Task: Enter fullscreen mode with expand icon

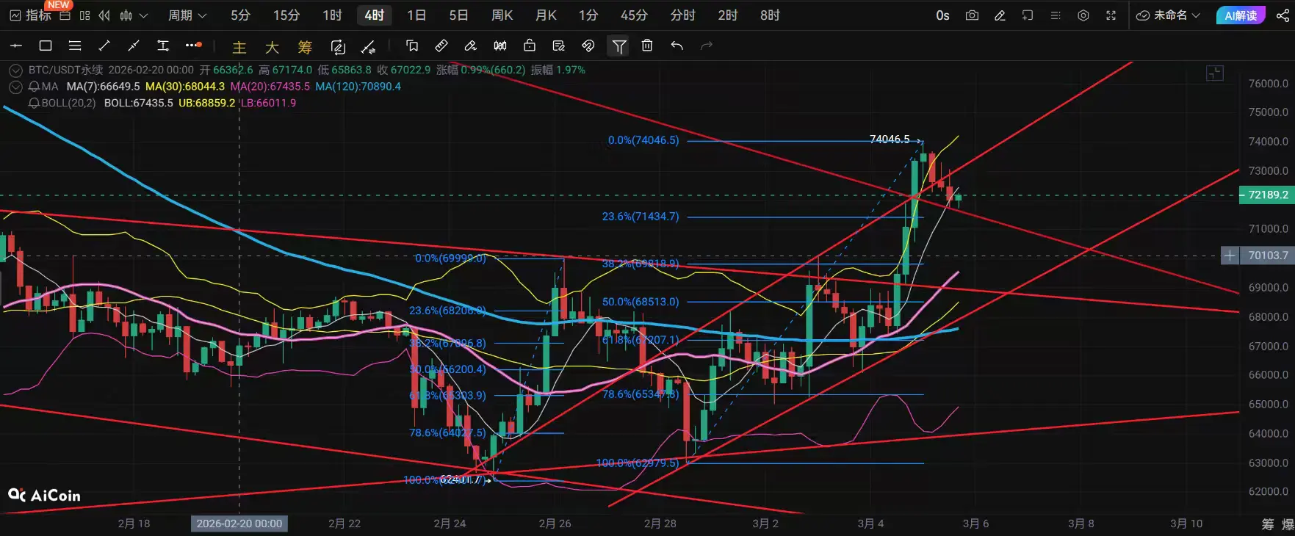Action: [1111, 15]
